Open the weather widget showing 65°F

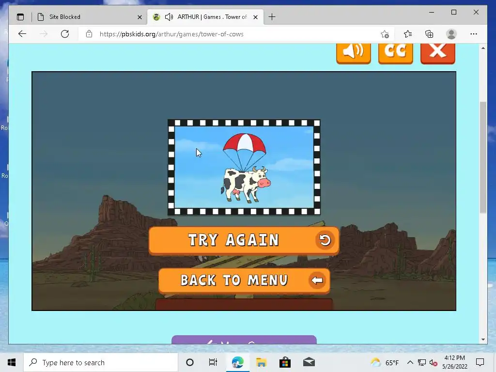coord(385,362)
